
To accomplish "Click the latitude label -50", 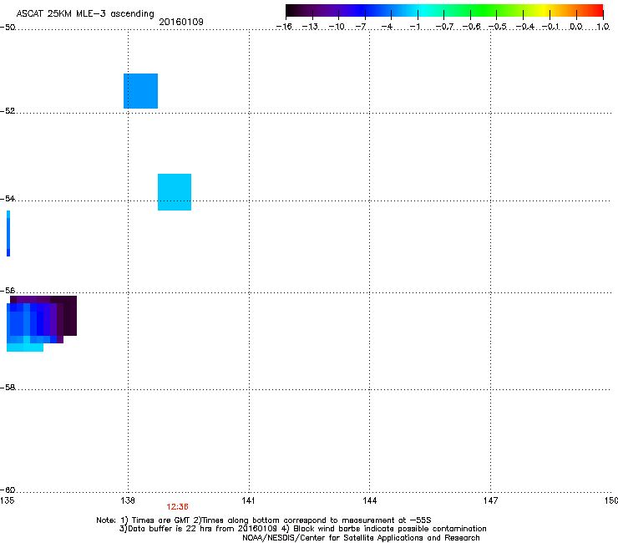I will tap(8, 28).
